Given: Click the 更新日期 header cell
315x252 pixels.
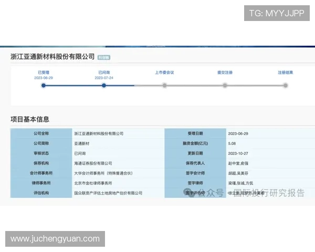Looking at the screenshot, I should pyautogui.click(x=195, y=153).
